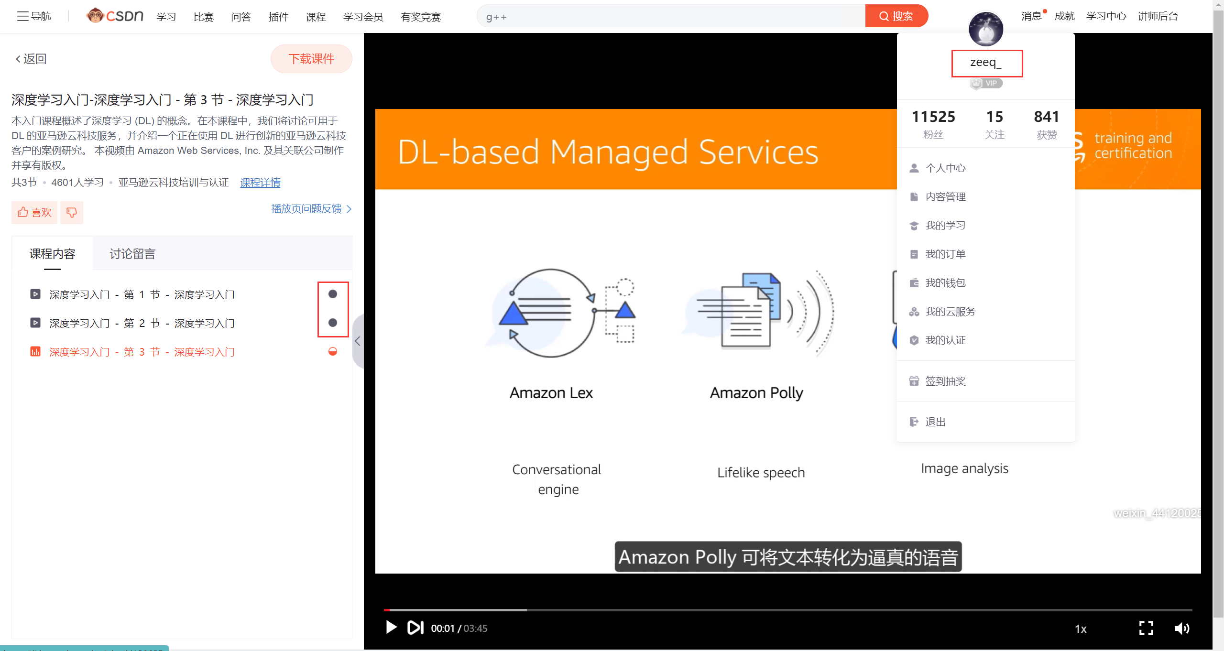This screenshot has width=1224, height=651.
Task: Collapse the left course sidebar
Action: click(x=358, y=341)
